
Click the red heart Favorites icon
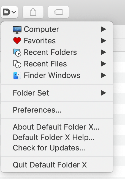pos(17,41)
